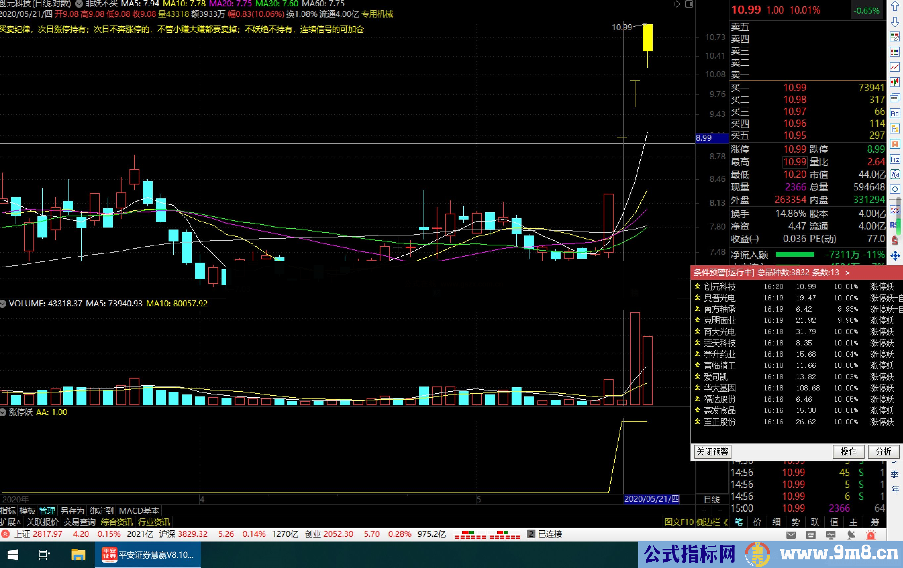The width and height of the screenshot is (903, 568).
Task: Toggle the 涨停妖 indicator circle marker
Action: click(3, 412)
